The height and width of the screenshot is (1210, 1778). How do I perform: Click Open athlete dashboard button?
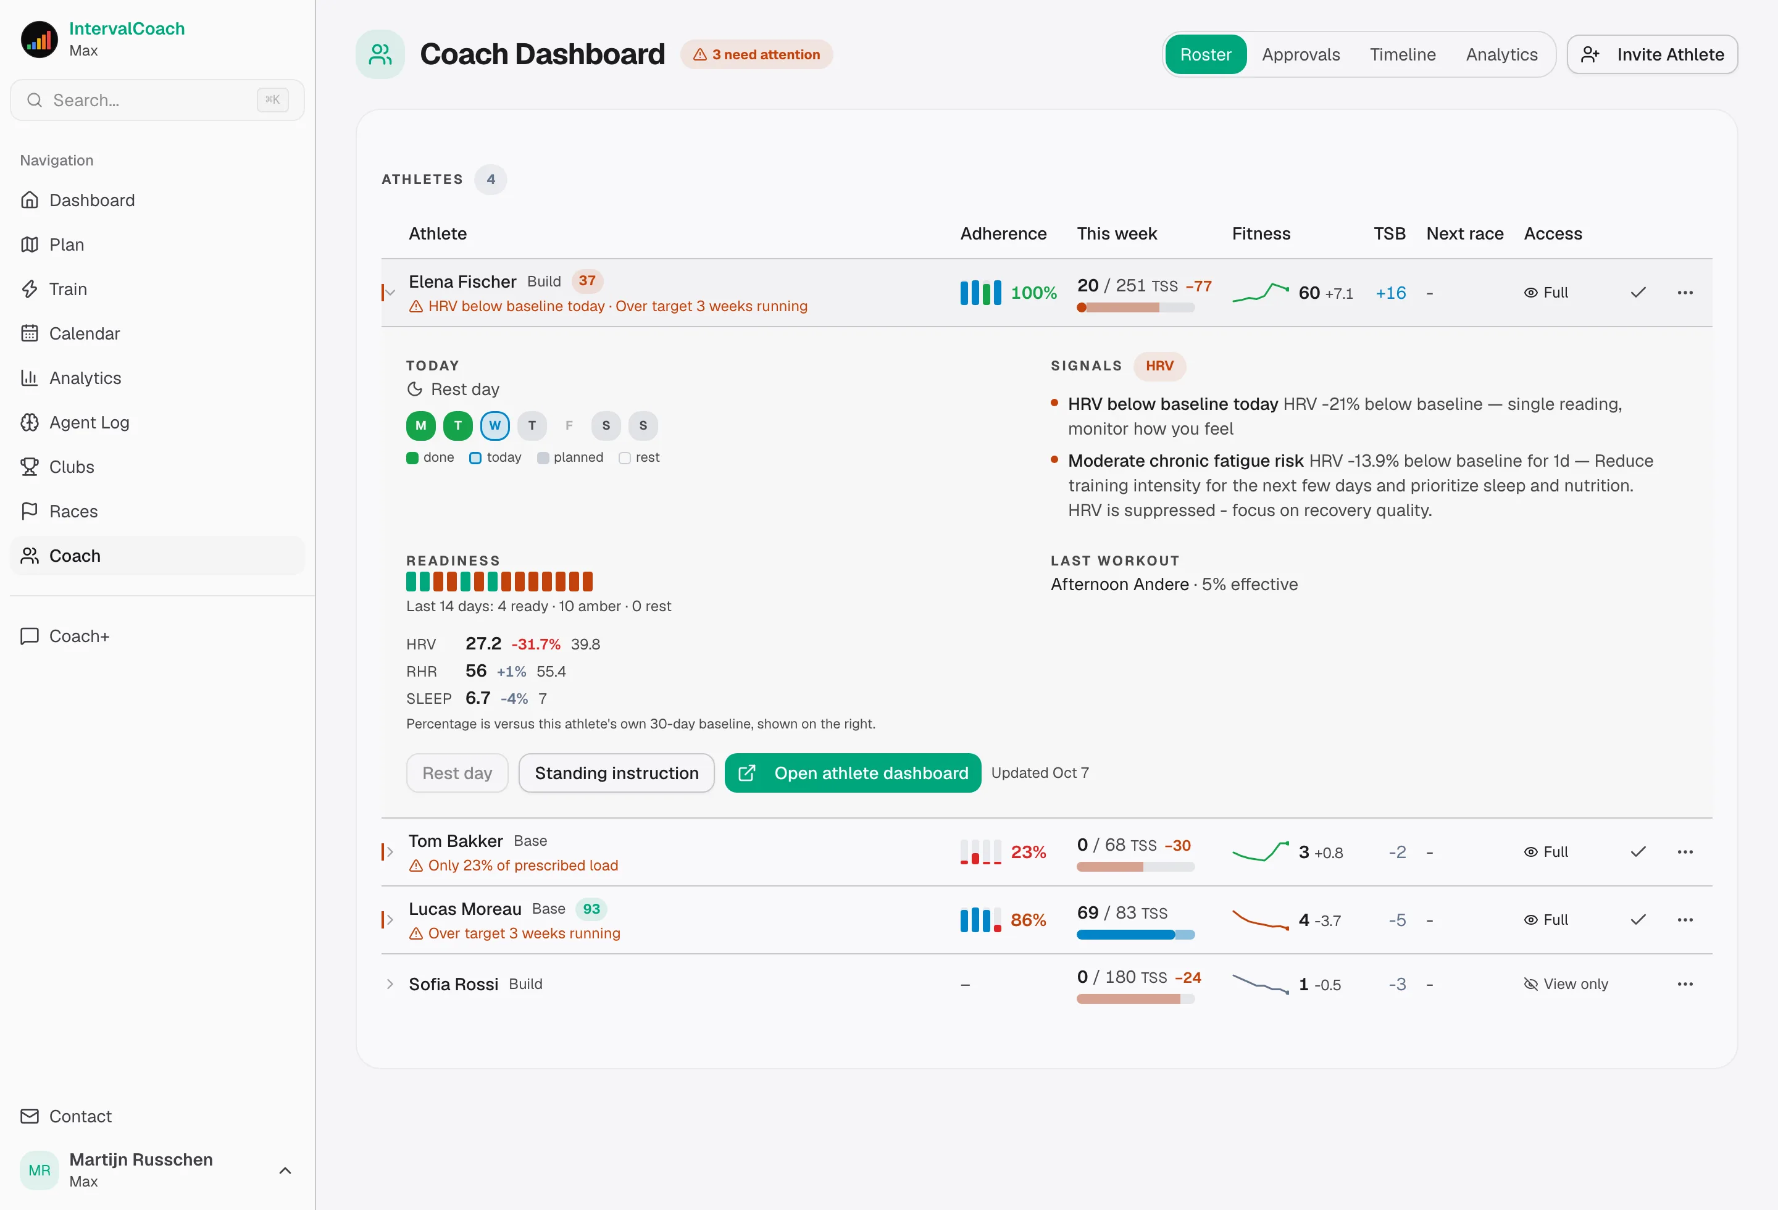coord(853,772)
